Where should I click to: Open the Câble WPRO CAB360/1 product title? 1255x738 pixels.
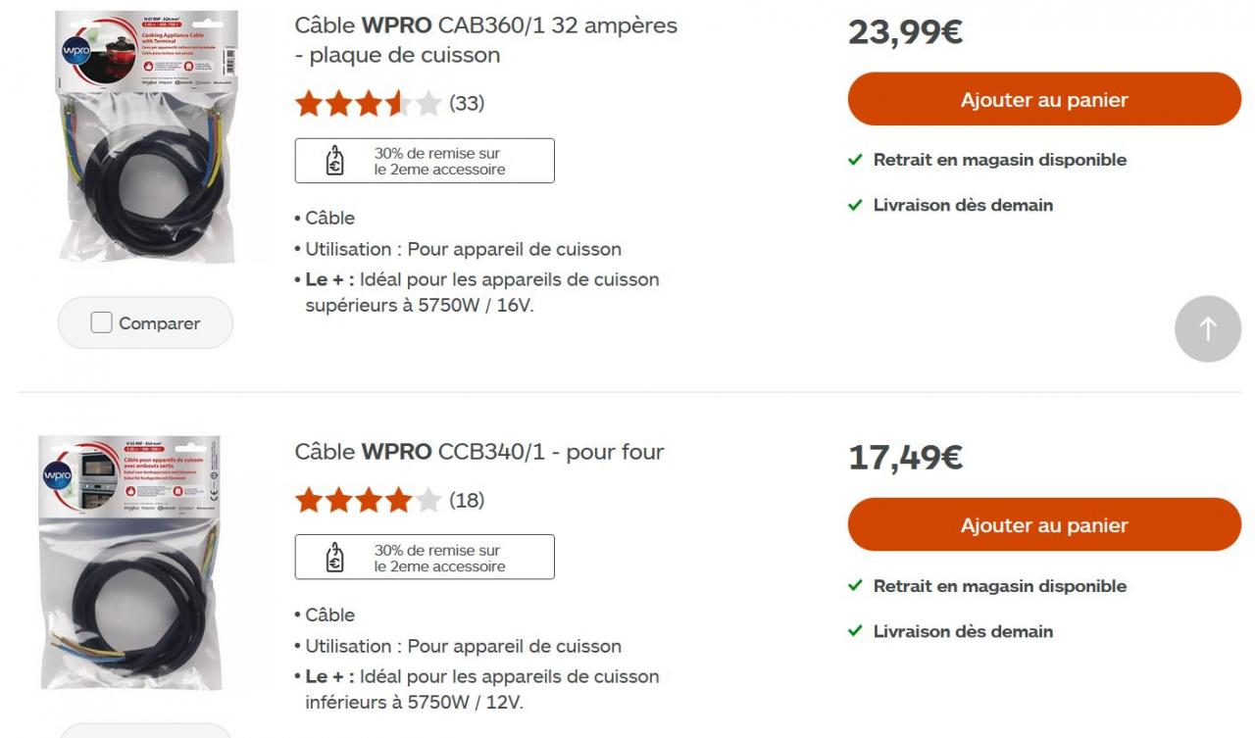click(x=485, y=39)
